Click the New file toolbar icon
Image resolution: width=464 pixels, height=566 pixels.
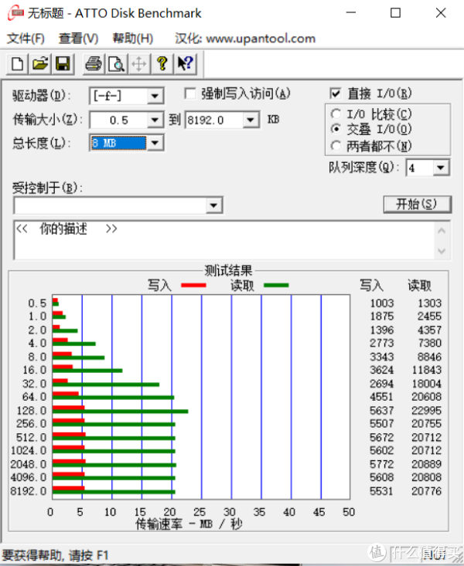pos(17,64)
